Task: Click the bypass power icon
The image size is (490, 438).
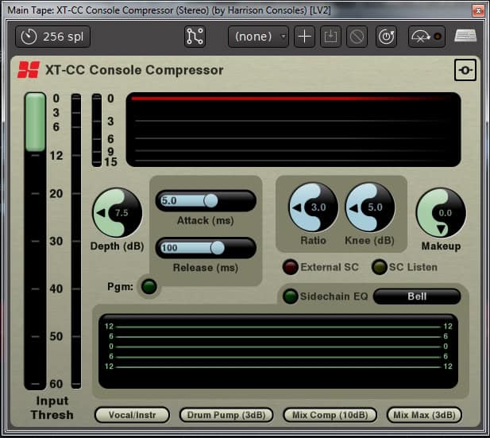Action: tap(387, 37)
